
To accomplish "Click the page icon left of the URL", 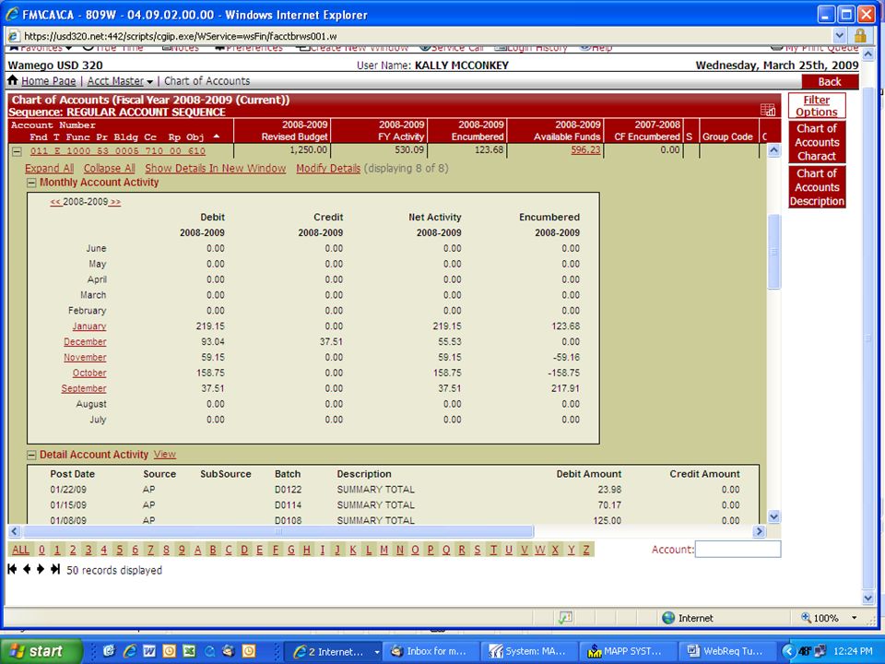I will click(14, 36).
